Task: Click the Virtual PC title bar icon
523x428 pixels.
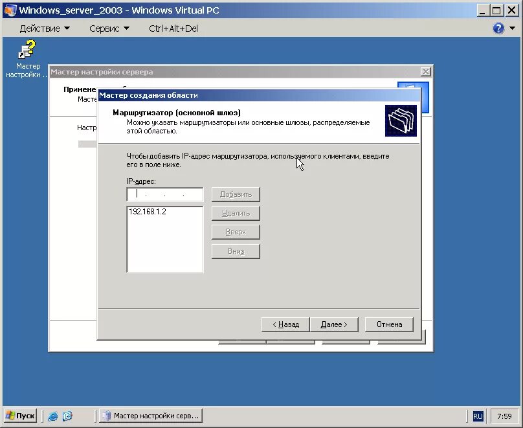Action: (x=10, y=10)
